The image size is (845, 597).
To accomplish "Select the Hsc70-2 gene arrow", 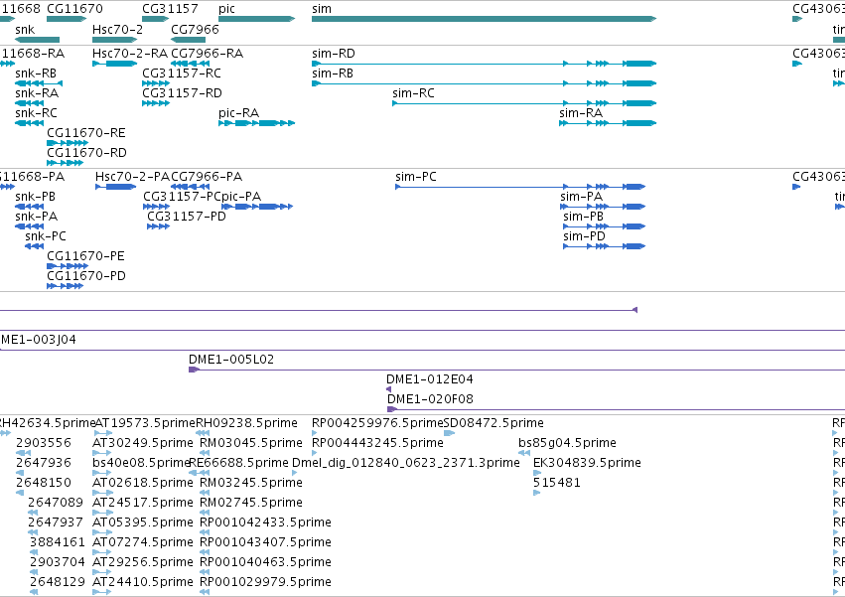I will 115,40.
